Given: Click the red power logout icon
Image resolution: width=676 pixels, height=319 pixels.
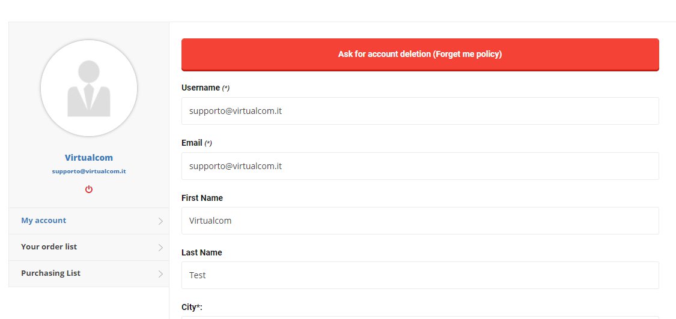Looking at the screenshot, I should (89, 189).
